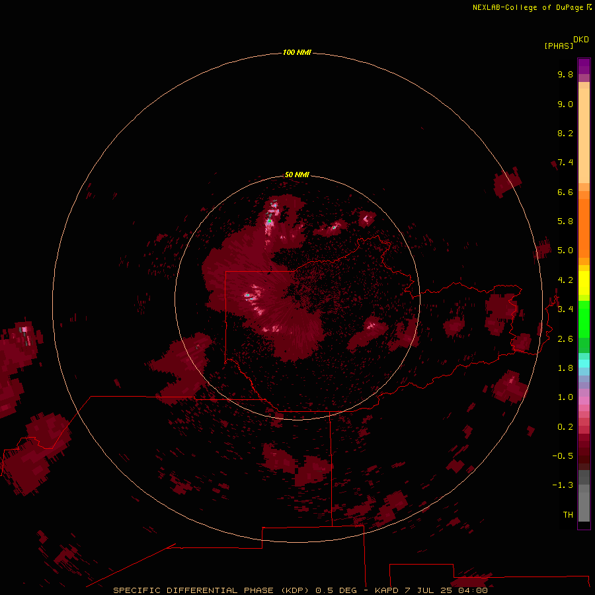This screenshot has width=595, height=595.
Task: Click the purple swatch atop the color bar
Action: pos(584,66)
